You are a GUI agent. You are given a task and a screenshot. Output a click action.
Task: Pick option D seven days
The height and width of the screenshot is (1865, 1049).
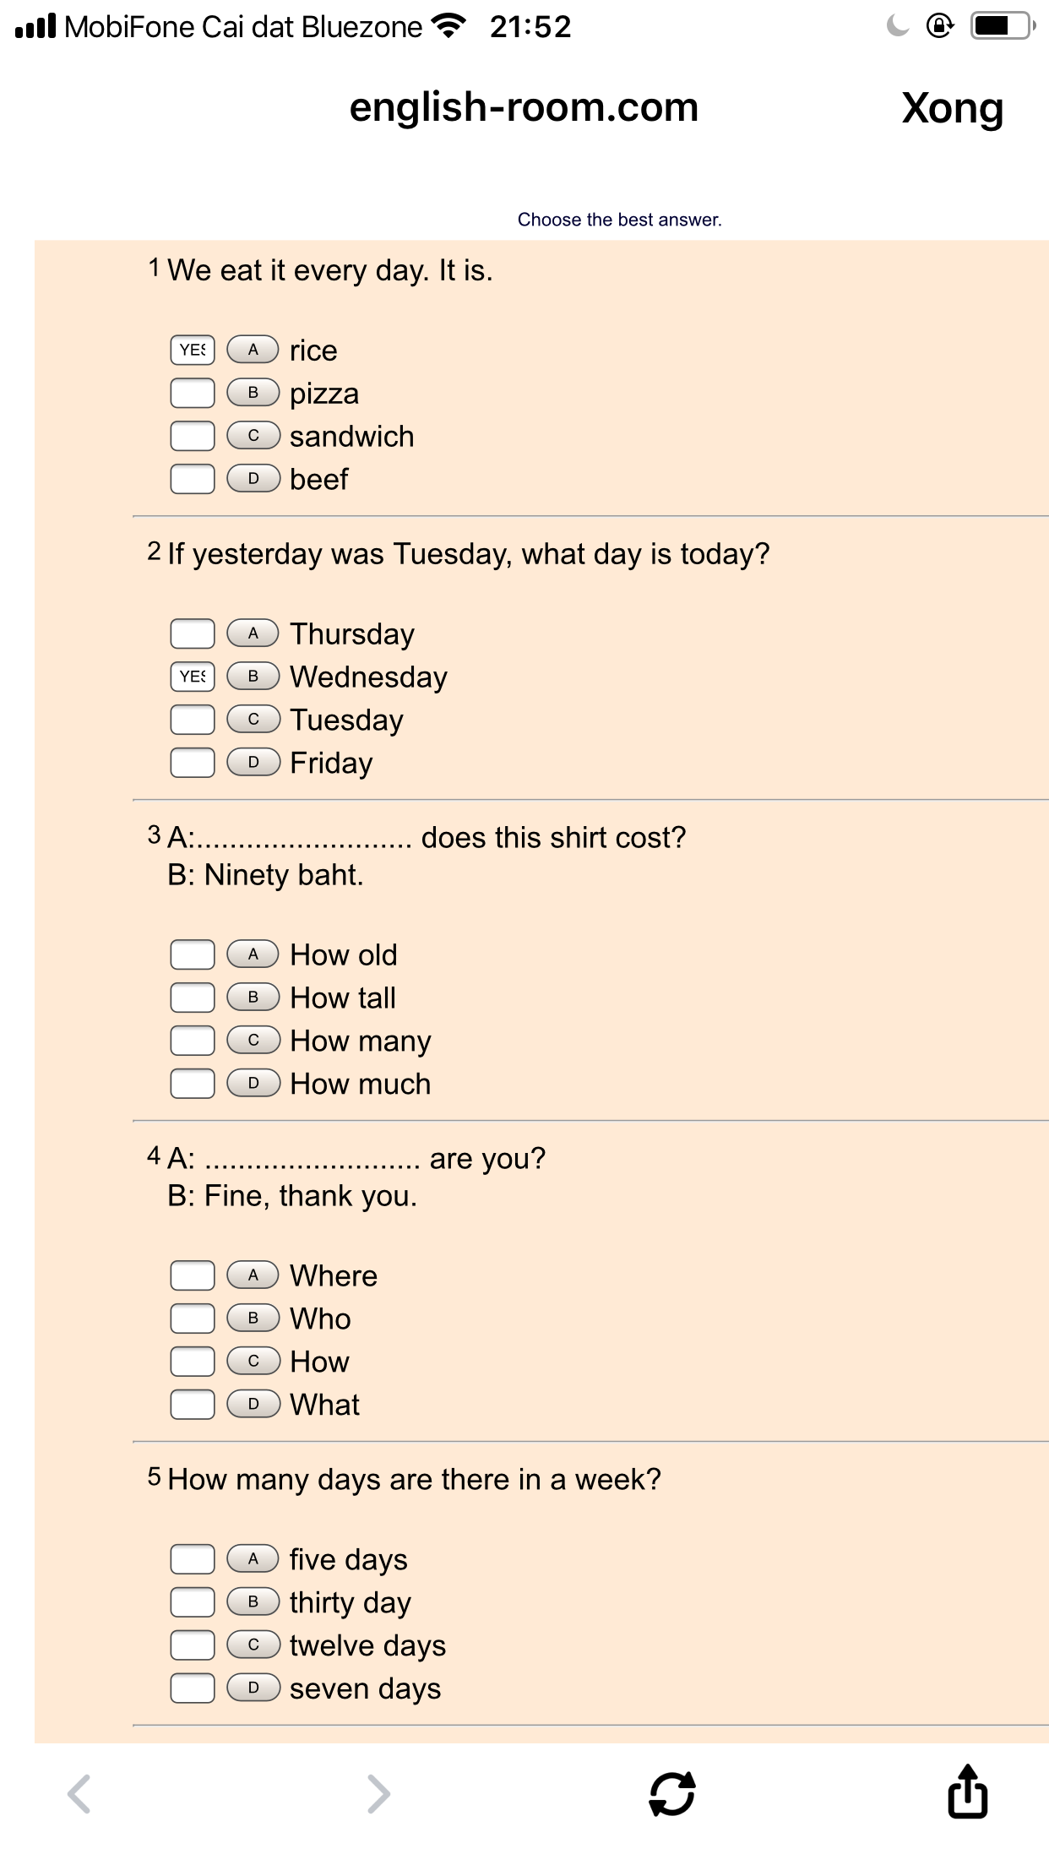[253, 1688]
